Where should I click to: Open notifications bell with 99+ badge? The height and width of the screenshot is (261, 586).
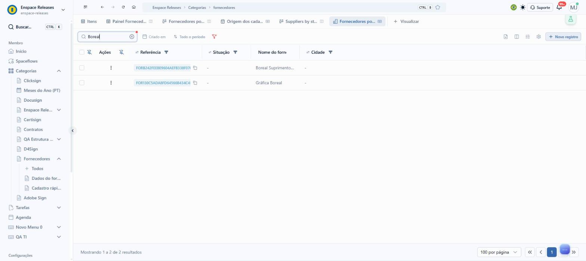559,7
